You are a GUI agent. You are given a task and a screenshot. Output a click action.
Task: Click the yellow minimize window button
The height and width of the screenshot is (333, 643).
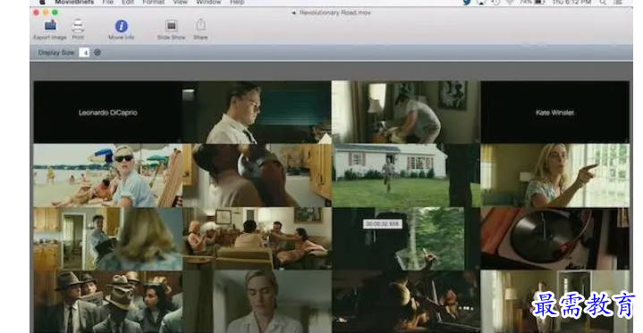coord(46,12)
